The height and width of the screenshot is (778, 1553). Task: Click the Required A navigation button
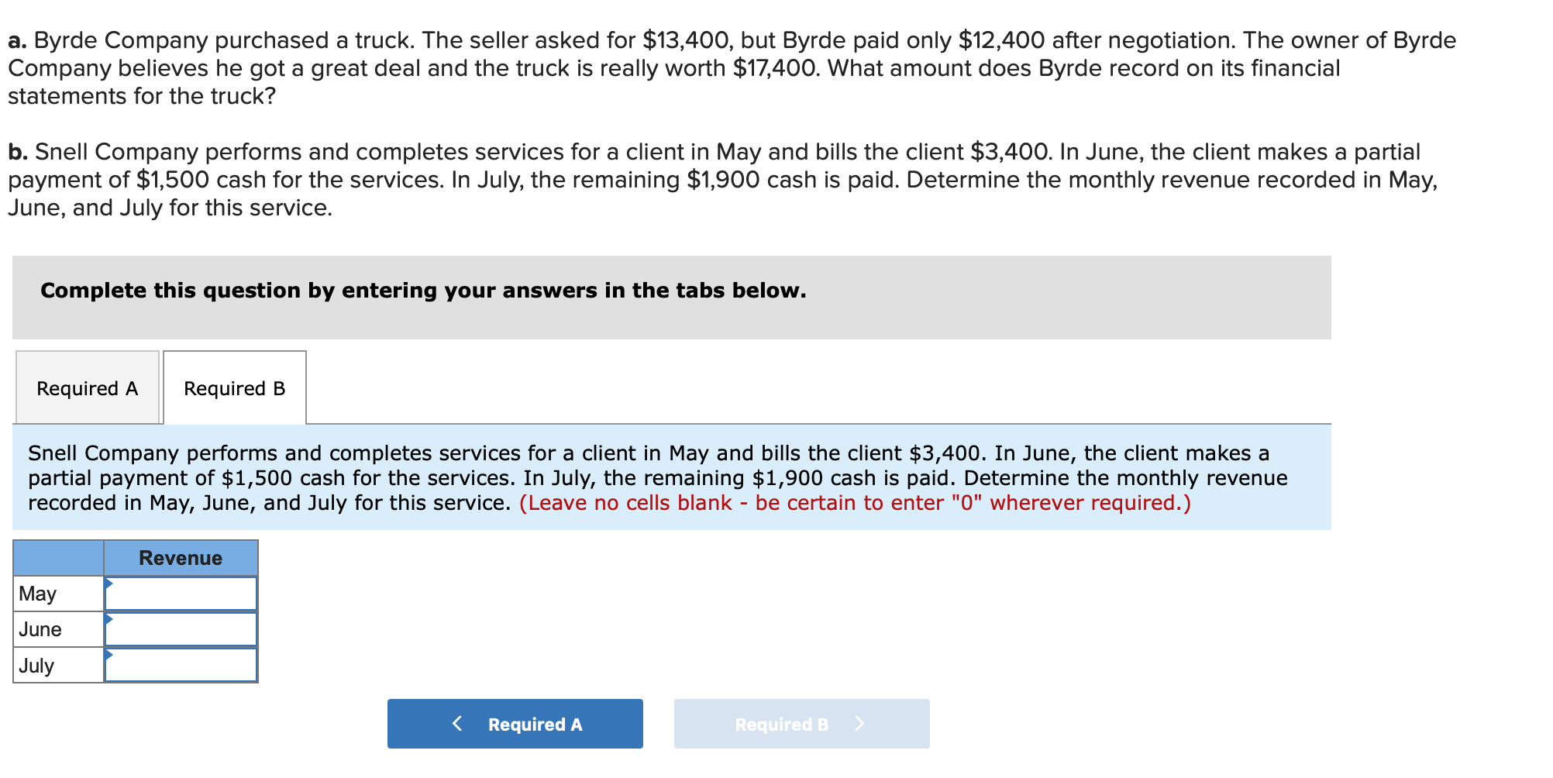pyautogui.click(x=515, y=723)
